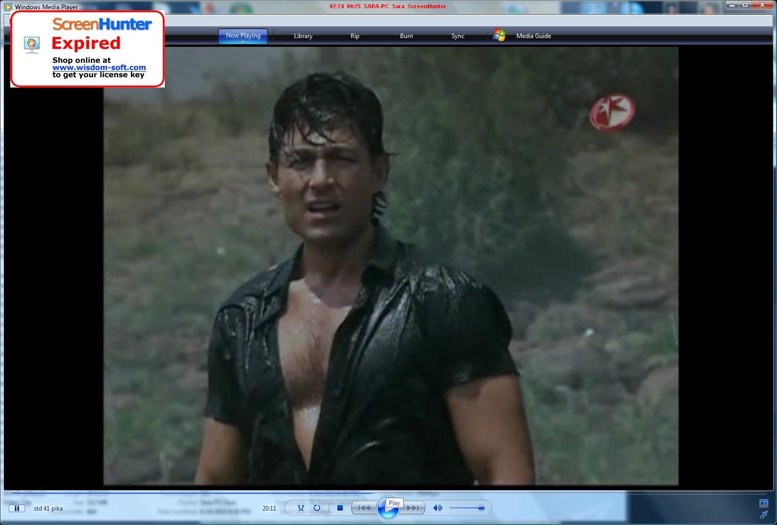This screenshot has height=525, width=777.
Task: Turn on shuffle in playback controls
Action: [301, 508]
